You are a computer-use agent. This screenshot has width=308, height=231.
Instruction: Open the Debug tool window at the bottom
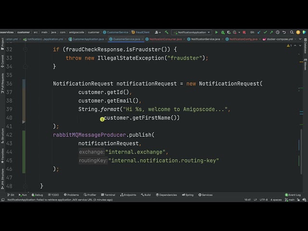point(37,195)
